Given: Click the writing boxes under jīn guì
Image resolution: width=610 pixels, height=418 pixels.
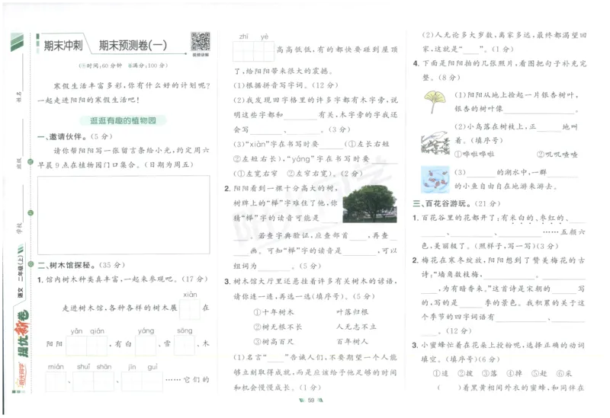Looking at the screenshot, I should click(142, 381).
